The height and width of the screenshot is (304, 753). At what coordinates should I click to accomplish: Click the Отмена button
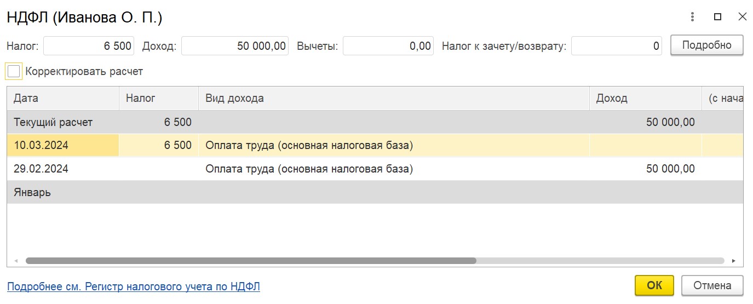[712, 285]
